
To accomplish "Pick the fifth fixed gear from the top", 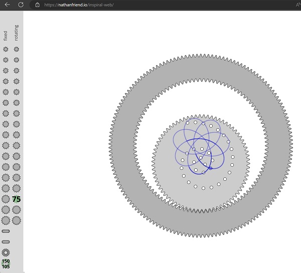I will click(6, 92).
